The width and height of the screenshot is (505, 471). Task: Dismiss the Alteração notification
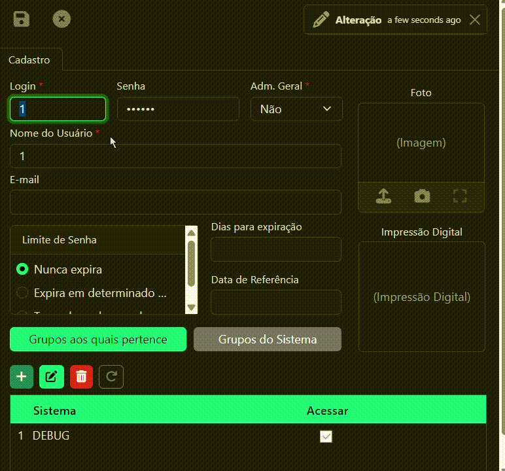(475, 20)
